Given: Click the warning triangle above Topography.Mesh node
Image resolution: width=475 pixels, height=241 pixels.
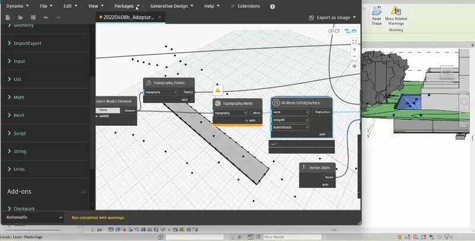Looking at the screenshot, I should (x=218, y=90).
